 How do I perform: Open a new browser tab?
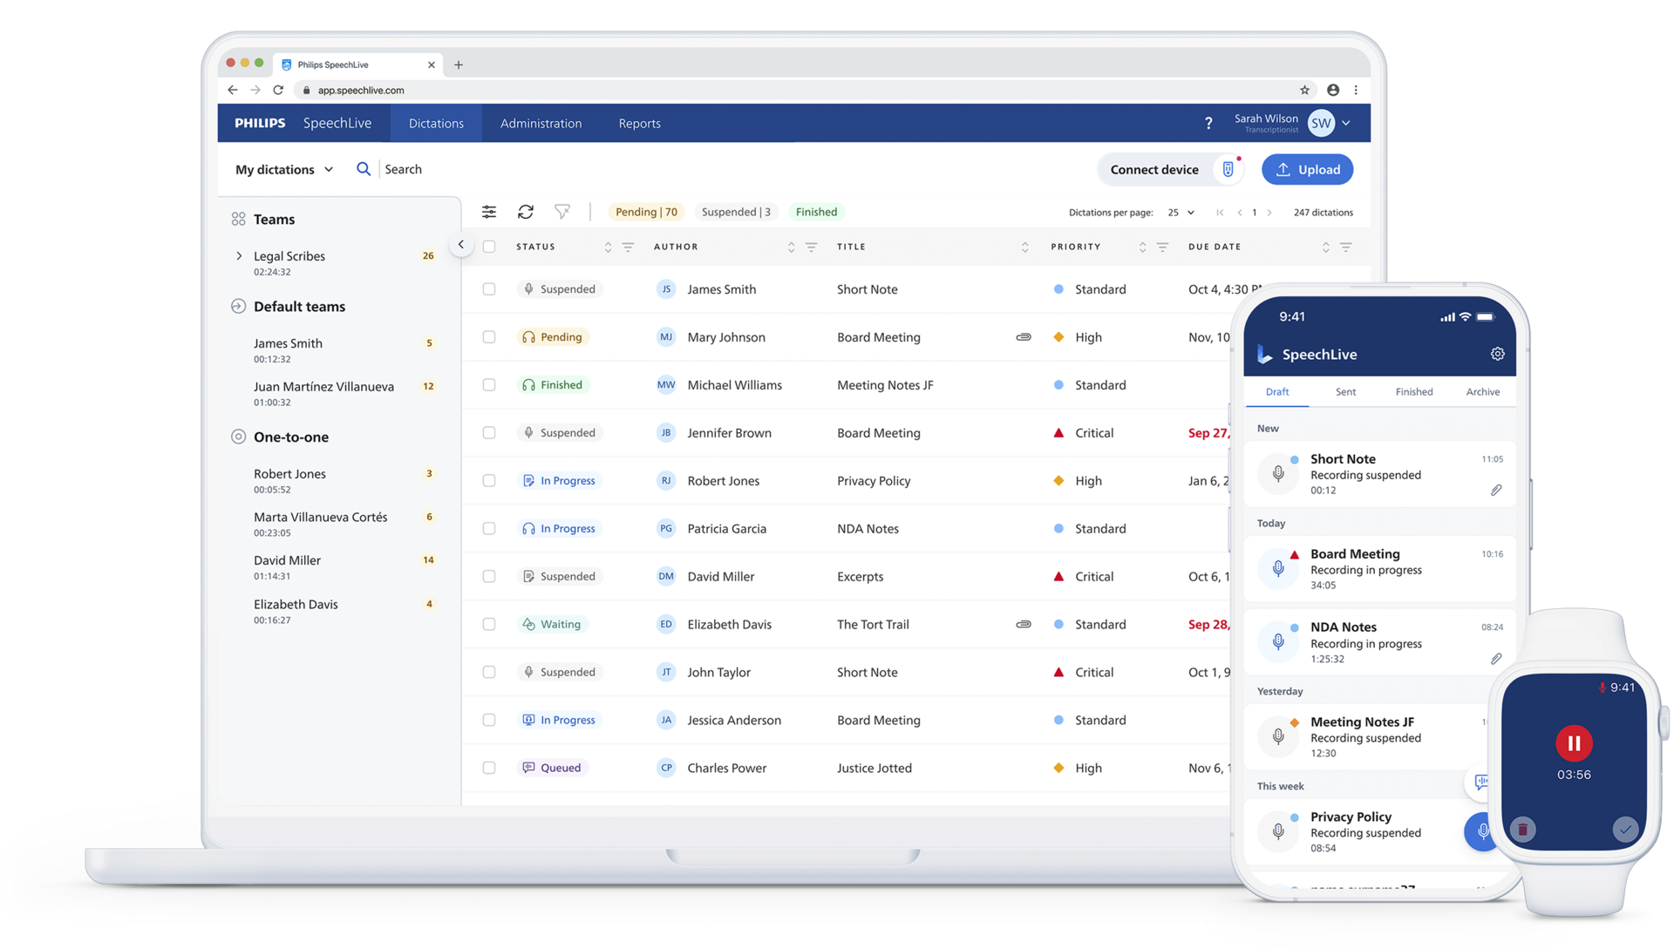pyautogui.click(x=459, y=64)
